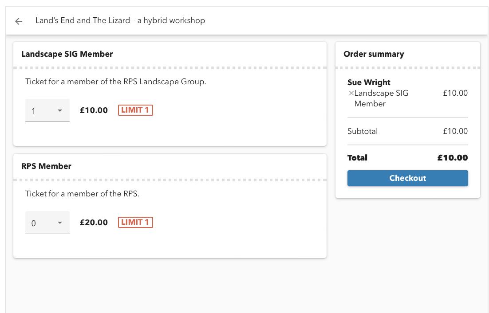
Task: Click the dropdown arrow beside quantity 1
Action: click(x=60, y=110)
